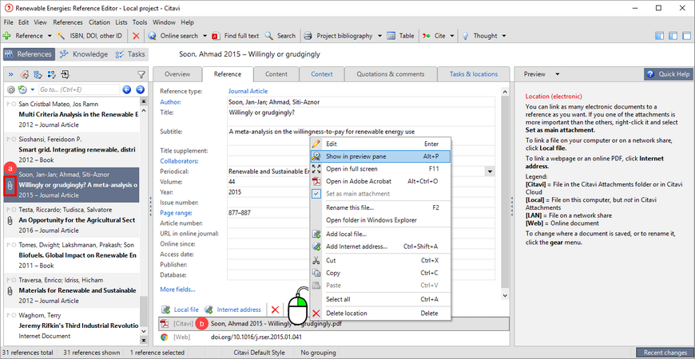Open the Online search dropdown arrow

tap(205, 36)
